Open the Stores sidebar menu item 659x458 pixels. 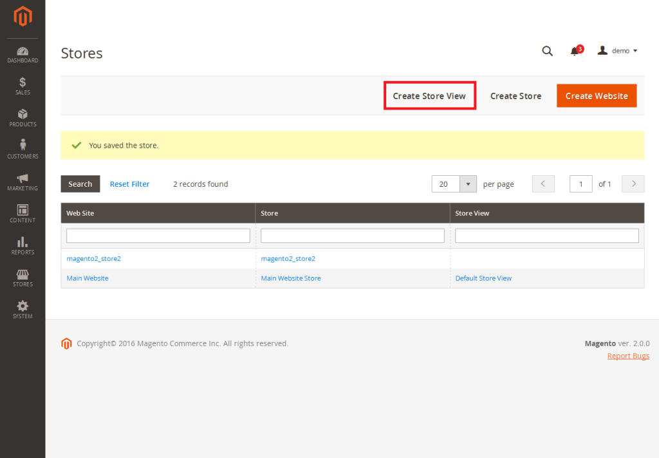click(x=23, y=278)
